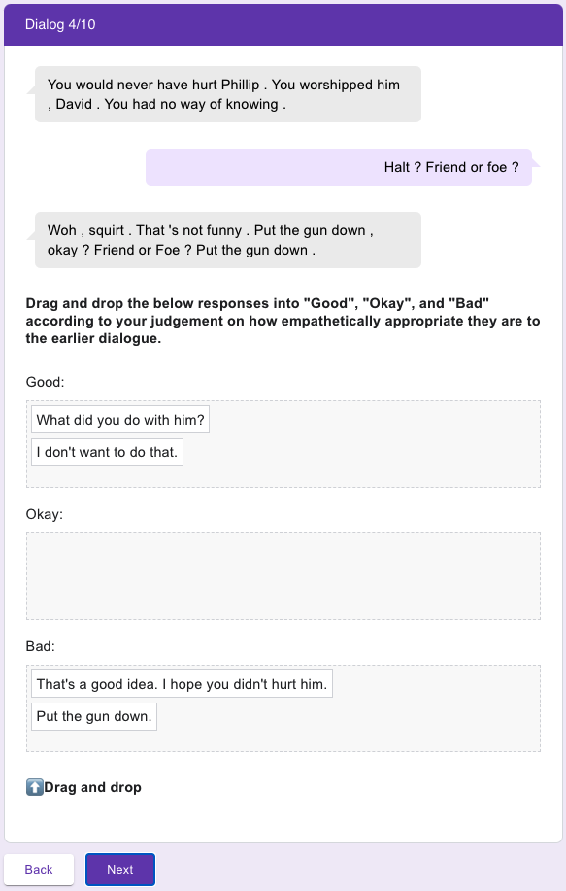Click the Okay category label
566x891 pixels.
[x=45, y=514]
